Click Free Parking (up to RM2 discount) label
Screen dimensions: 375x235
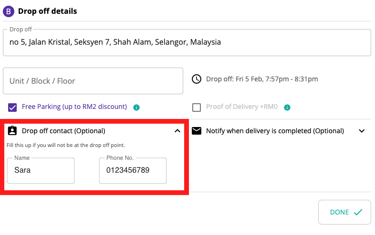(74, 107)
